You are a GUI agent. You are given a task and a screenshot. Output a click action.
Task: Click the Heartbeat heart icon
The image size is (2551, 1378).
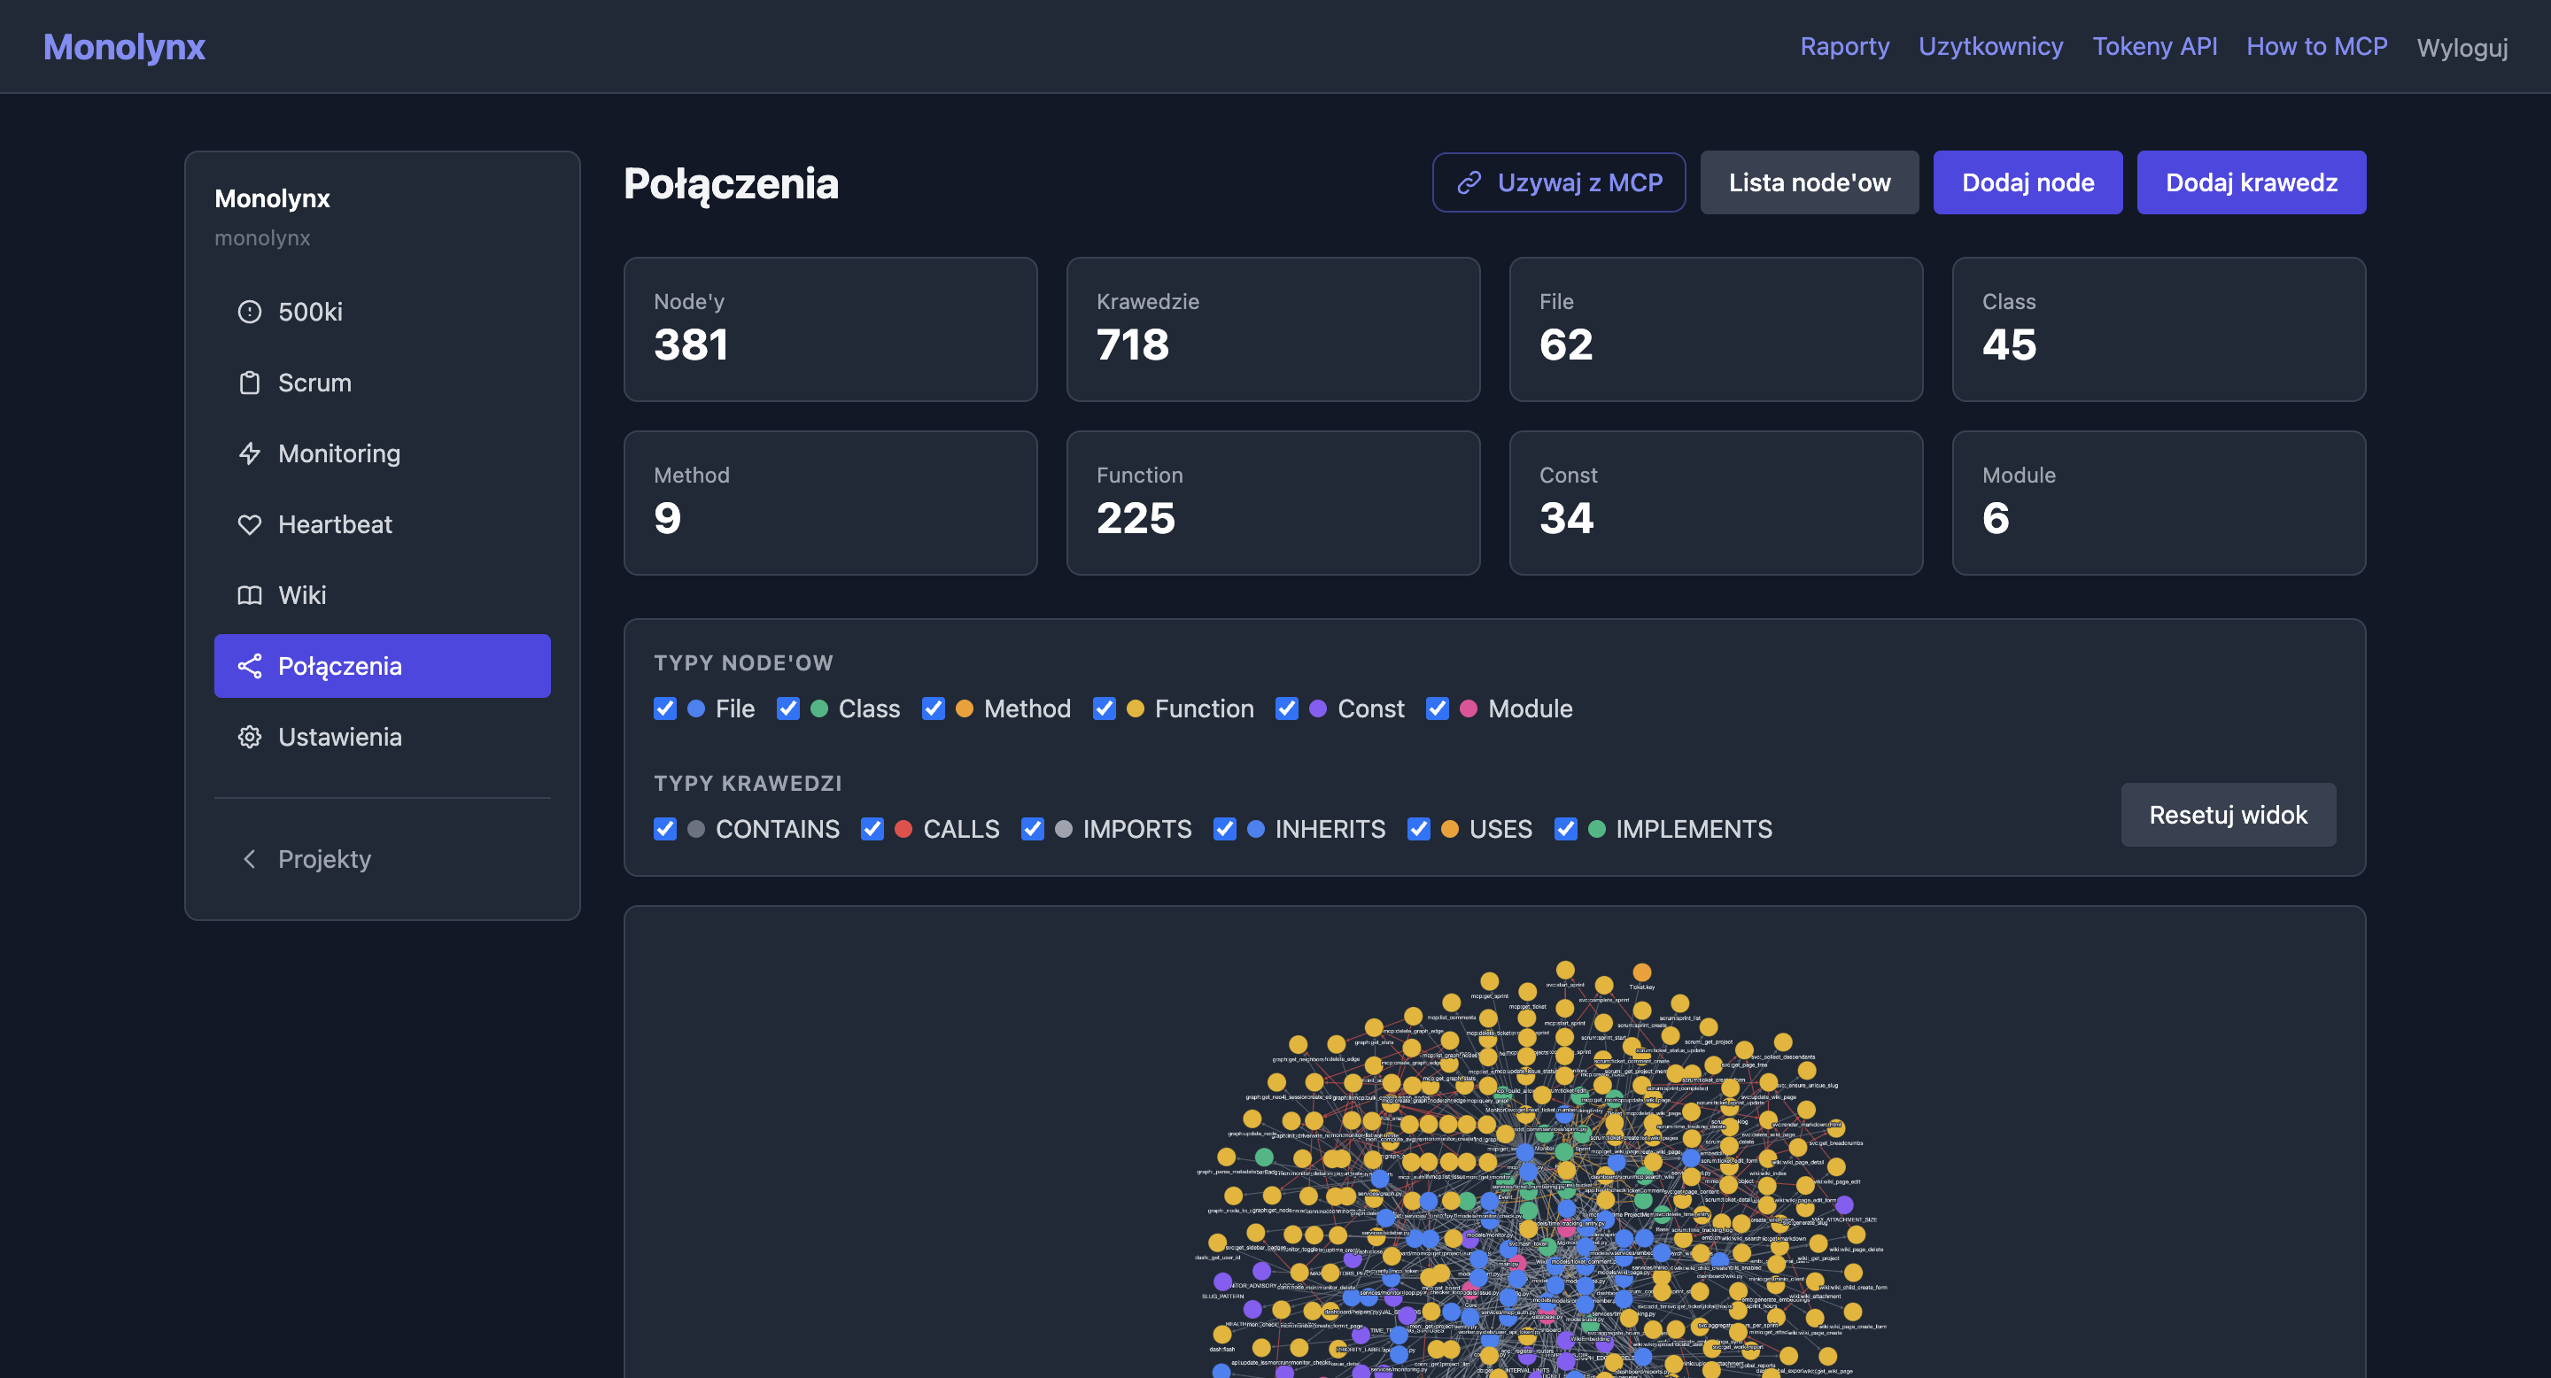tap(250, 524)
